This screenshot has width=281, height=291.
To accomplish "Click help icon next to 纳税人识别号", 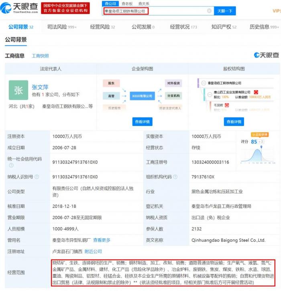I will click(x=37, y=177).
